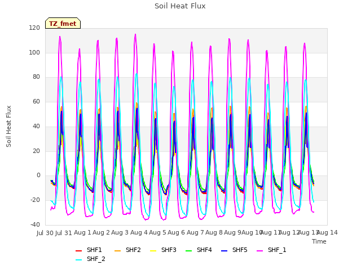
Task: Click the red SHF1 legend color marker
Action: click(79, 251)
